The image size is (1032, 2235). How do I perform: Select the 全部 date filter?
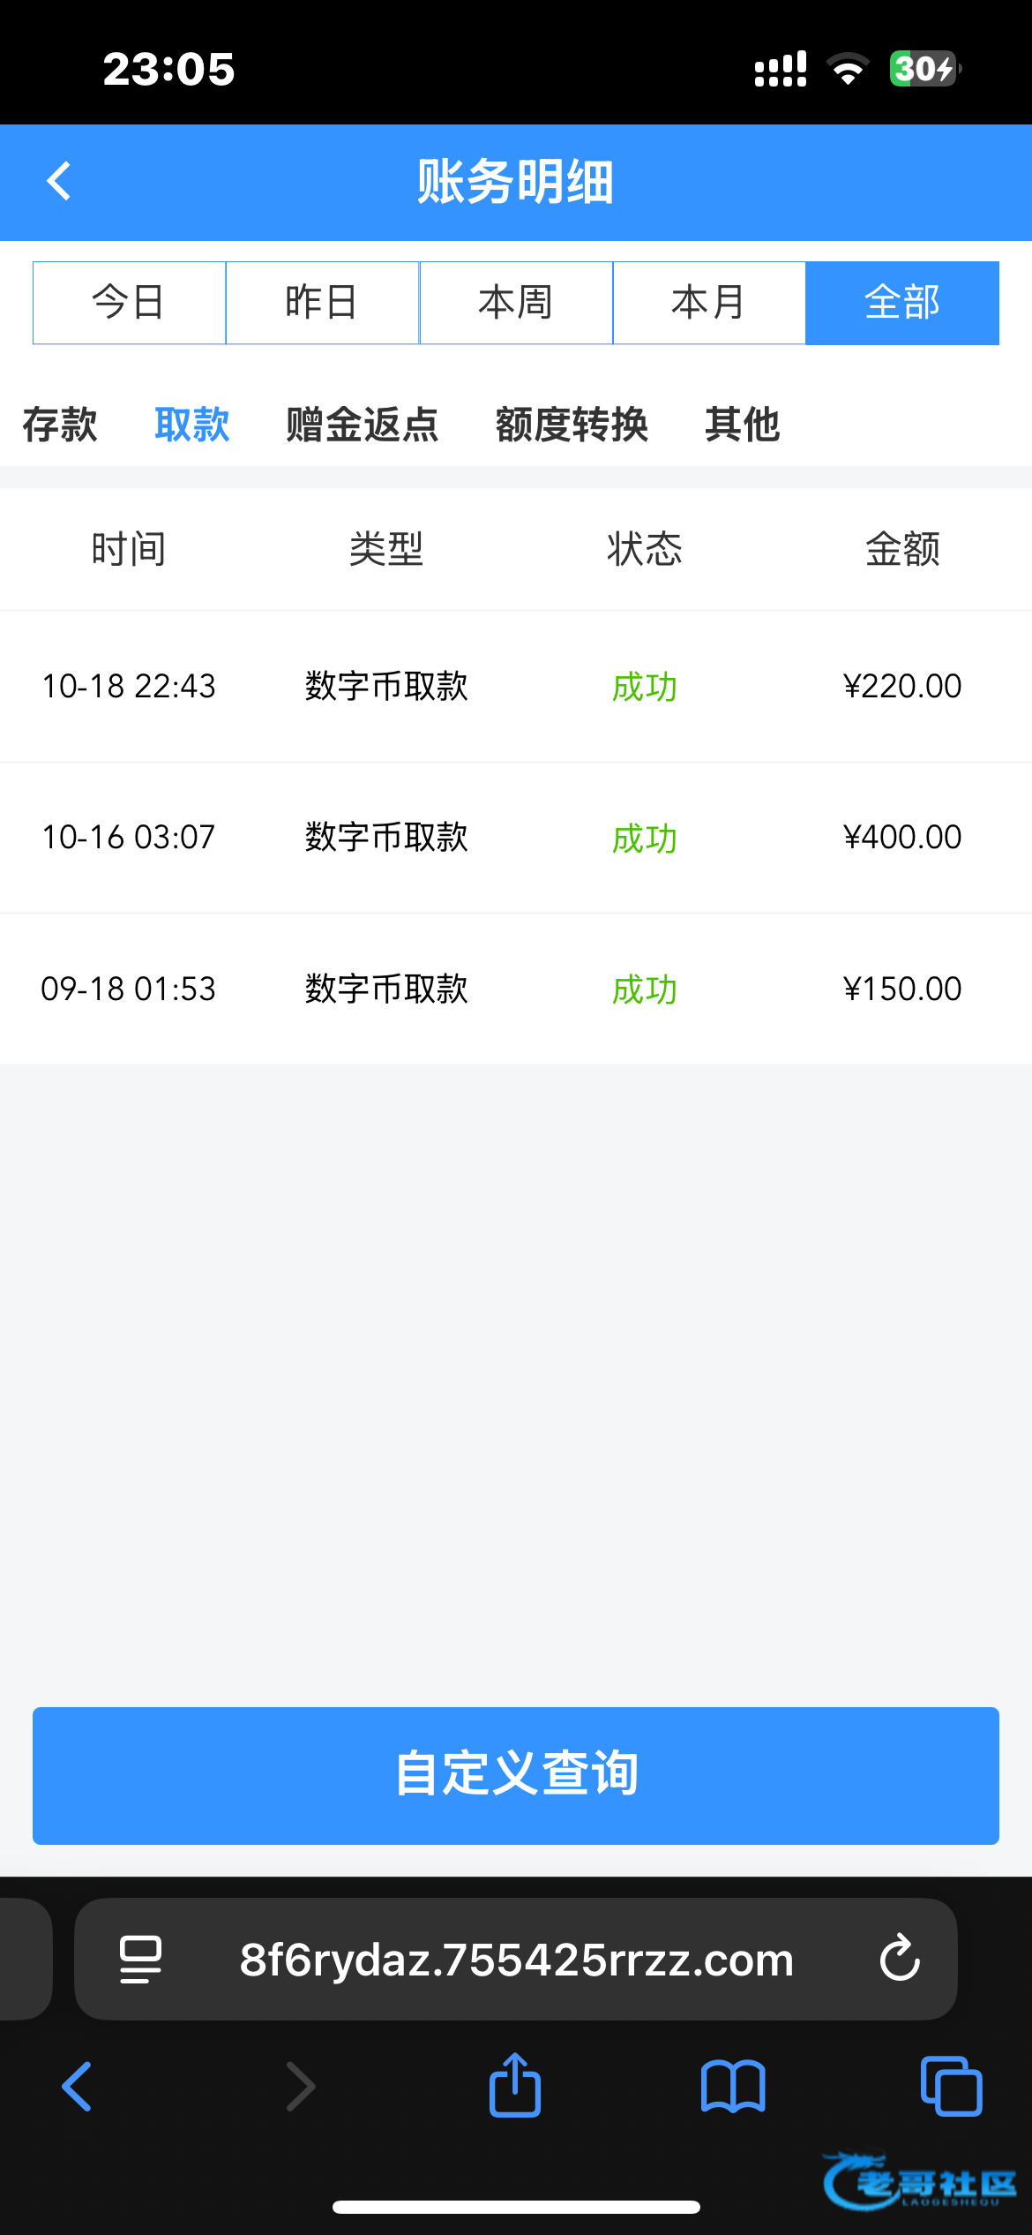coord(902,303)
